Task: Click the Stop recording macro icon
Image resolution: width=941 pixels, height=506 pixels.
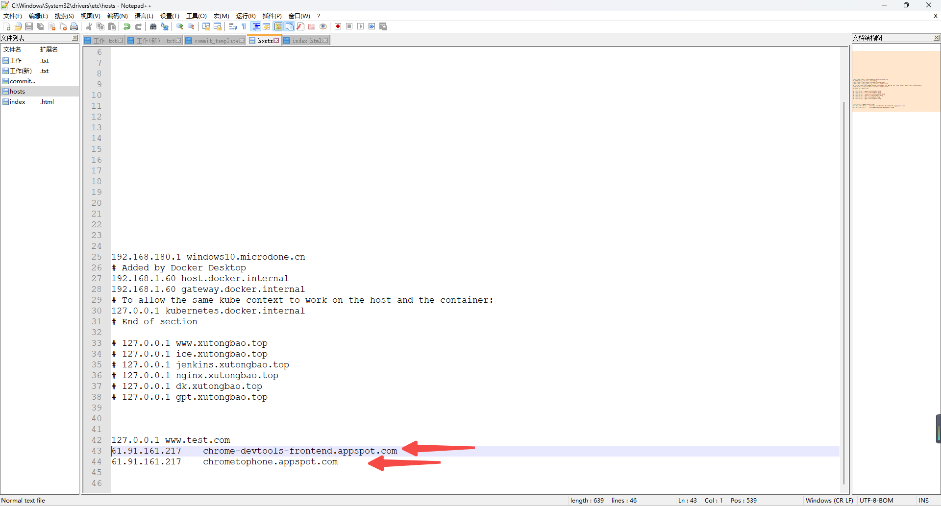Action: (349, 26)
